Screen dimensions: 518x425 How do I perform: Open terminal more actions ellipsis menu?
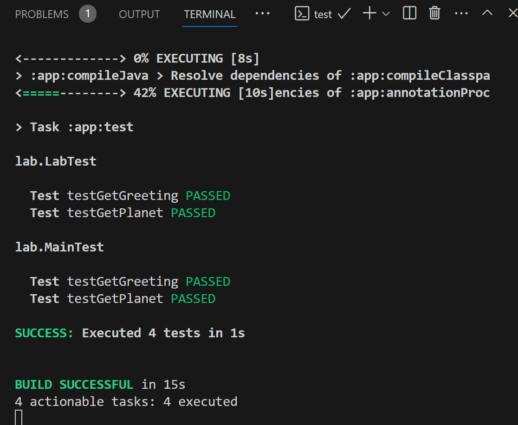click(x=461, y=13)
